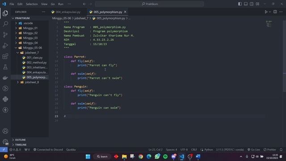286x161 pixels.
Task: Go forward with navigation arrow
Action: pyautogui.click(x=91, y=4)
